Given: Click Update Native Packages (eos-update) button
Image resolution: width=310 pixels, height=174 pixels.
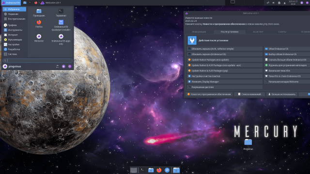Looking at the screenshot, I should [225, 59].
